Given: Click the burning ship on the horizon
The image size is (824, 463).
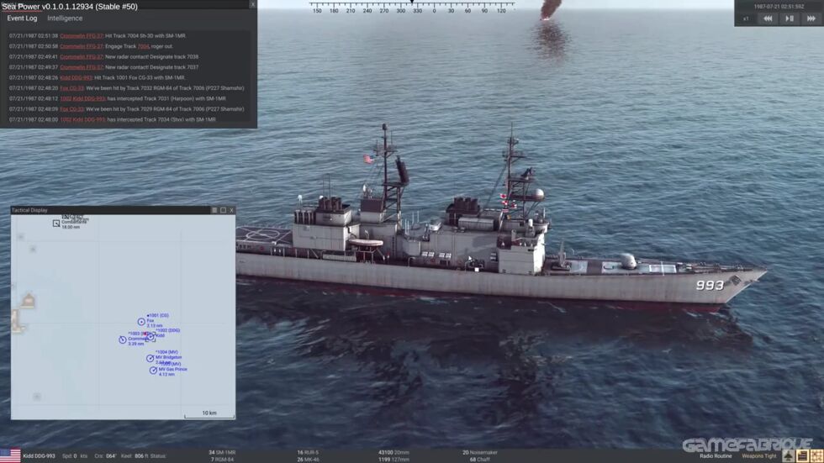Looking at the screenshot, I should pos(549,10).
